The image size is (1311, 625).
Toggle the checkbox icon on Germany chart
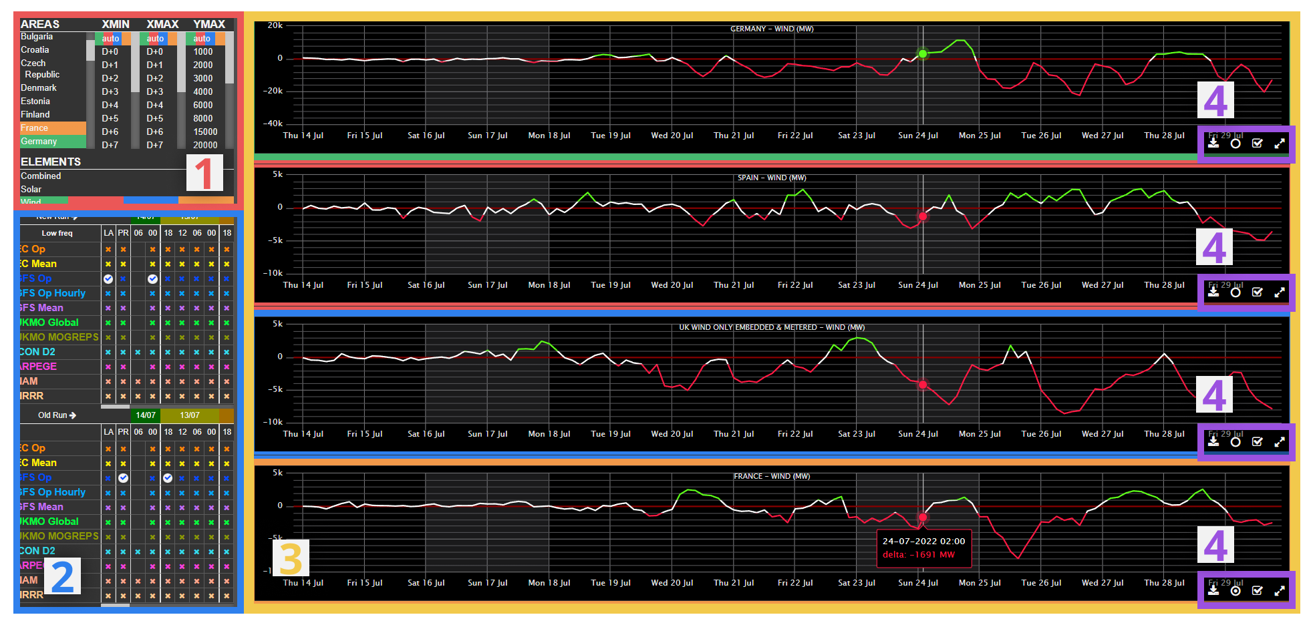coord(1258,143)
